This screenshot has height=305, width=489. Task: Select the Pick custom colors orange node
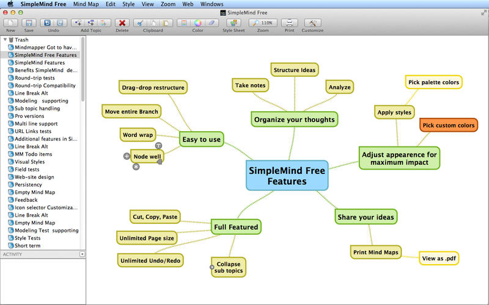coord(449,125)
